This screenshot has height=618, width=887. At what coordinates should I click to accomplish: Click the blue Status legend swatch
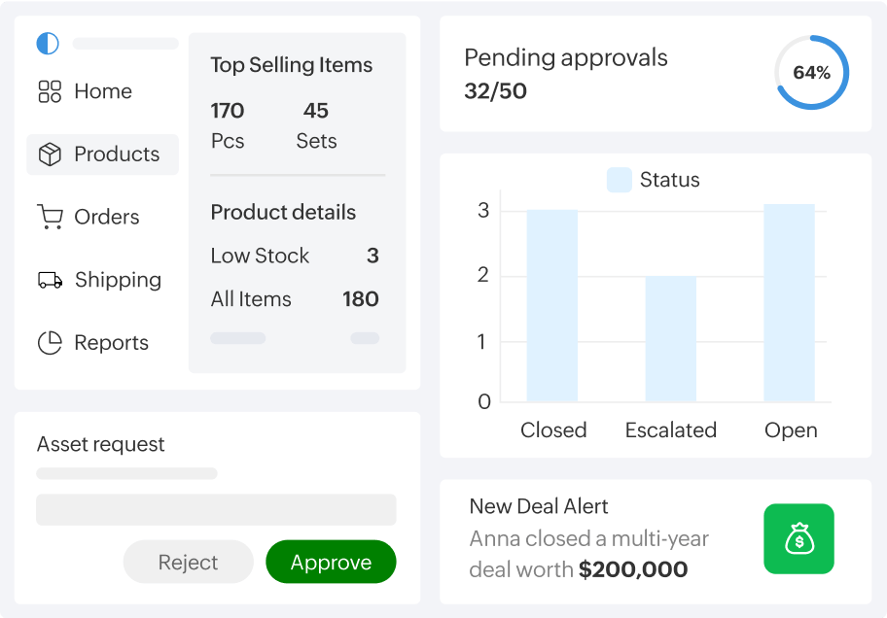point(619,180)
